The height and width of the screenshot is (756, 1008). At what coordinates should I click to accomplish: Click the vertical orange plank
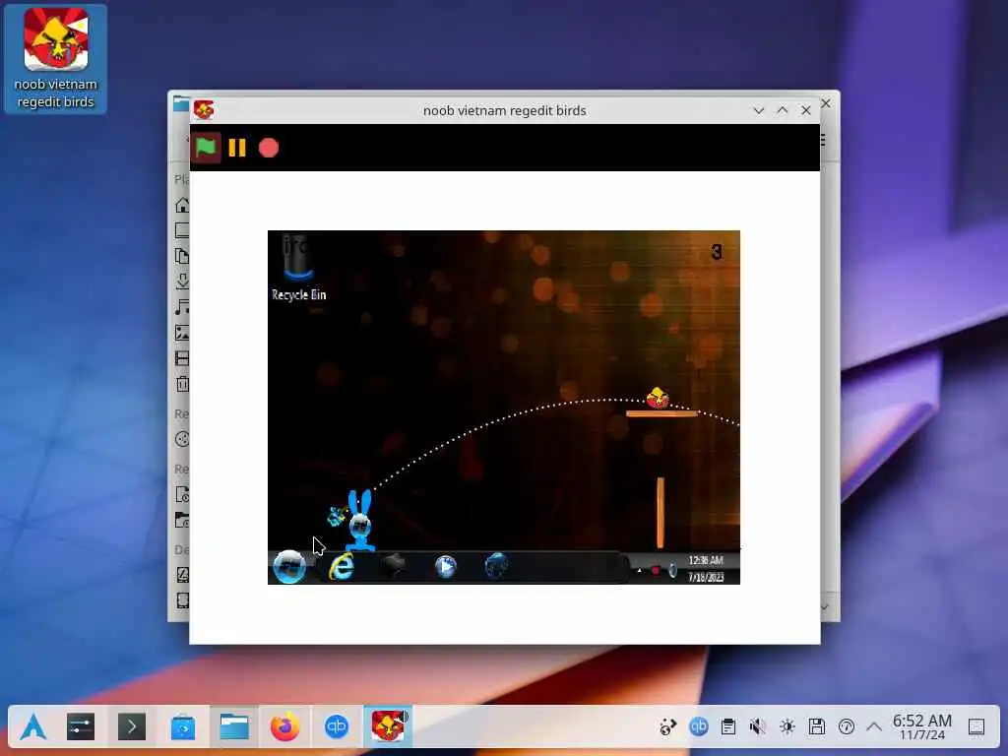click(x=661, y=512)
